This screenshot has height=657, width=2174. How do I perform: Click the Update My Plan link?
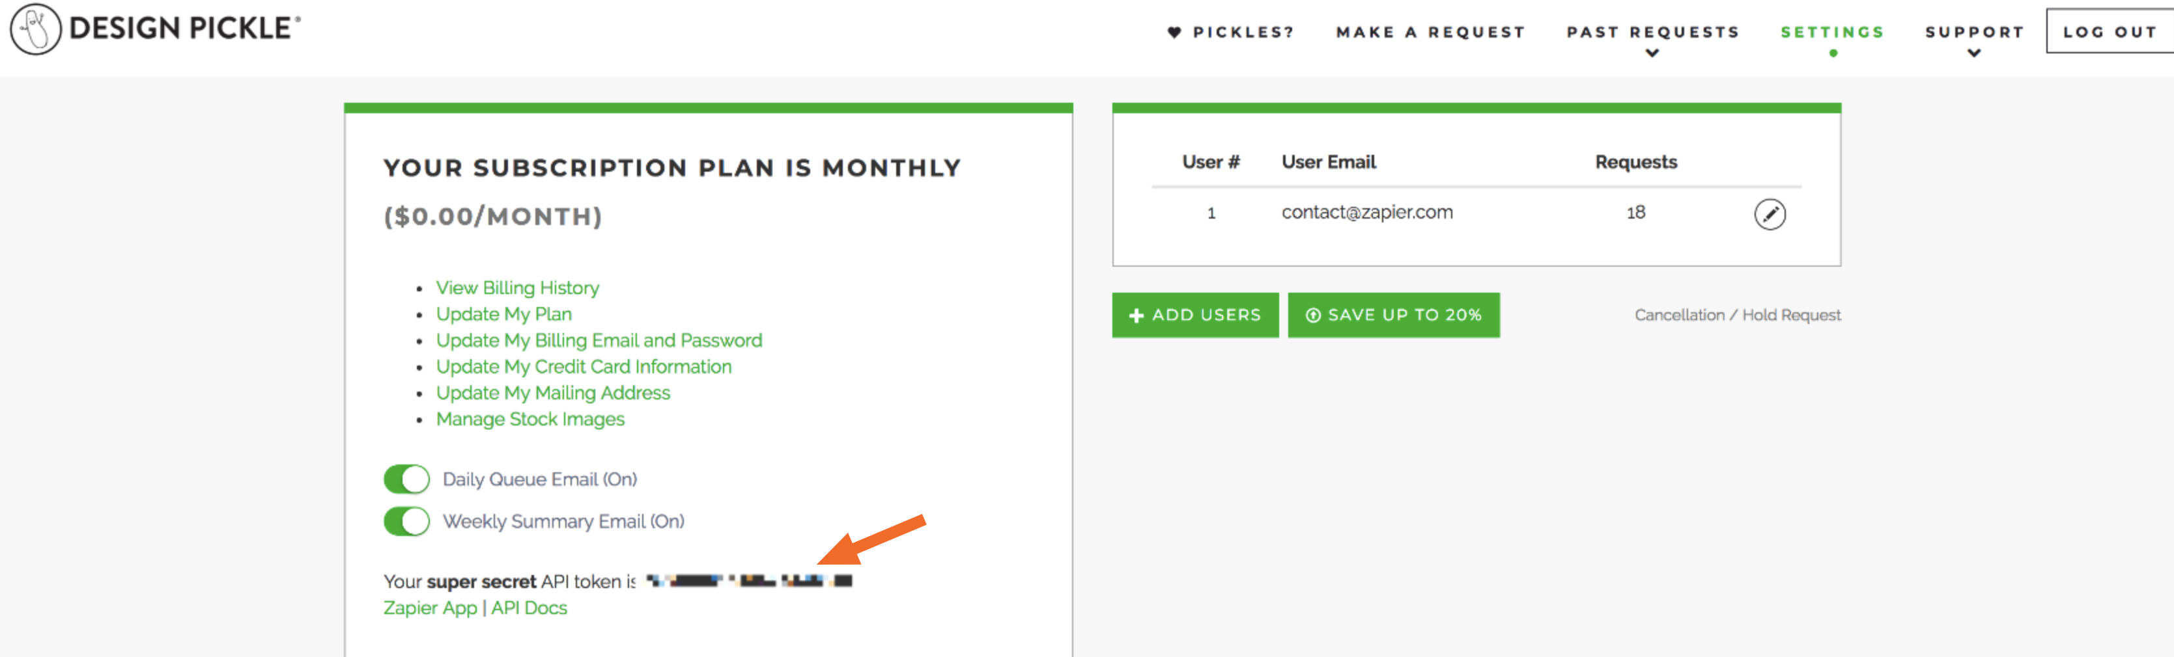[x=504, y=314]
